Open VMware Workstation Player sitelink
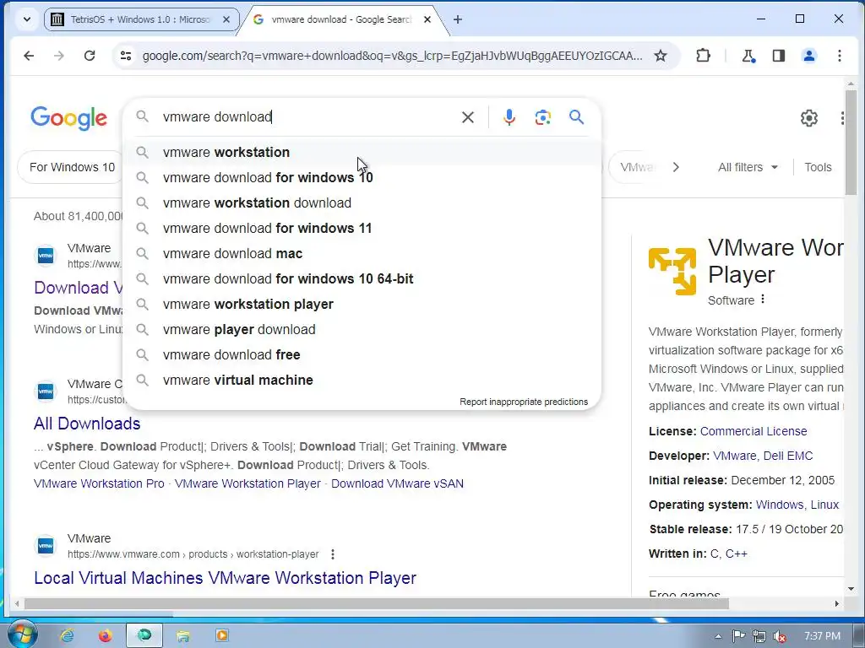 click(x=248, y=483)
